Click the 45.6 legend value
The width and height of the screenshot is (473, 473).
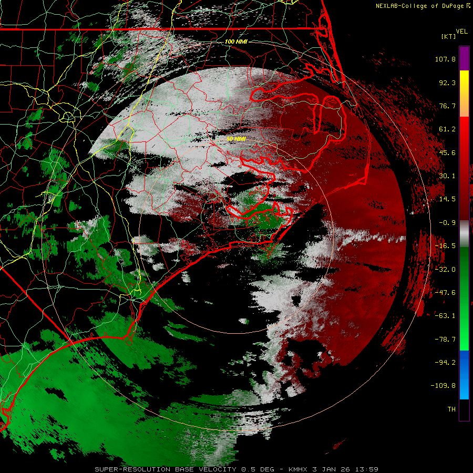pos(447,152)
